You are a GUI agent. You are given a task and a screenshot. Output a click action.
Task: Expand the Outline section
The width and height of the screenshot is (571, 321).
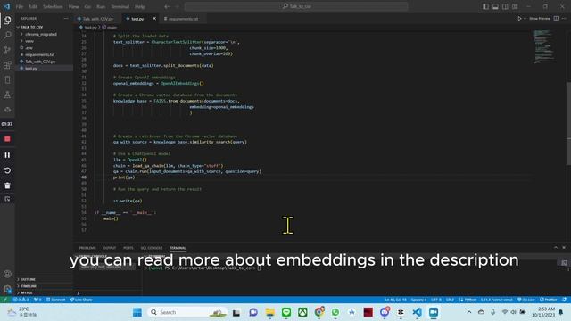click(28, 279)
